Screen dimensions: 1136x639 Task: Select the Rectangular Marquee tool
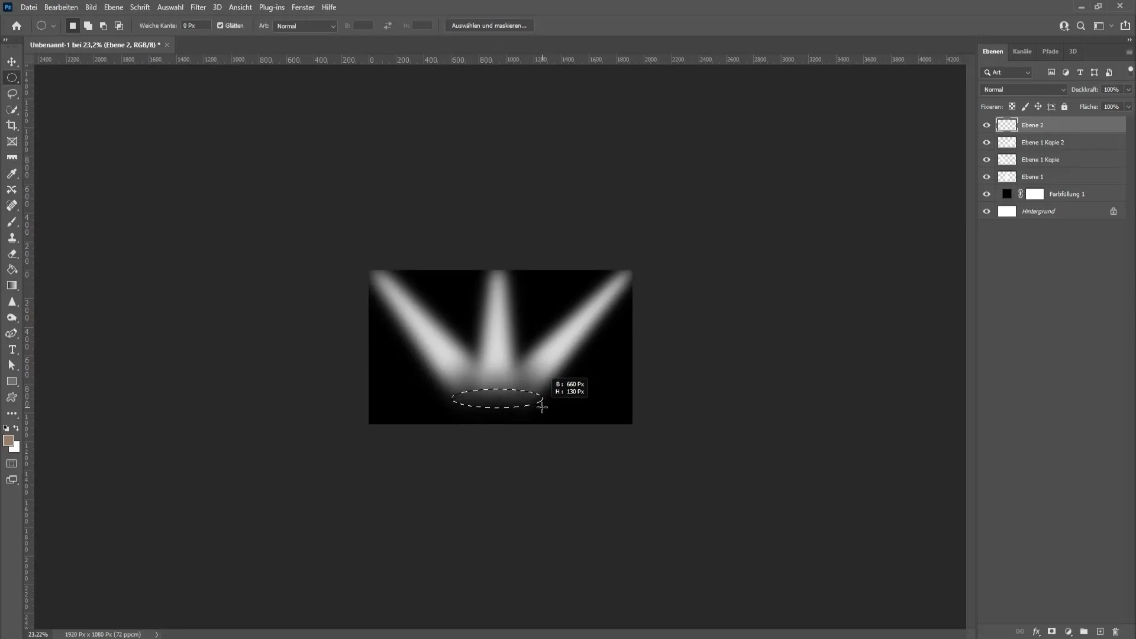click(x=12, y=78)
